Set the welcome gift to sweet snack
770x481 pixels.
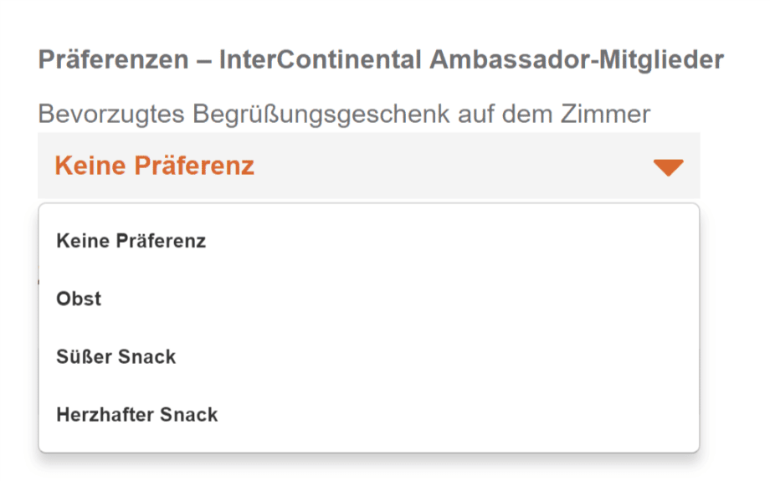tap(116, 357)
